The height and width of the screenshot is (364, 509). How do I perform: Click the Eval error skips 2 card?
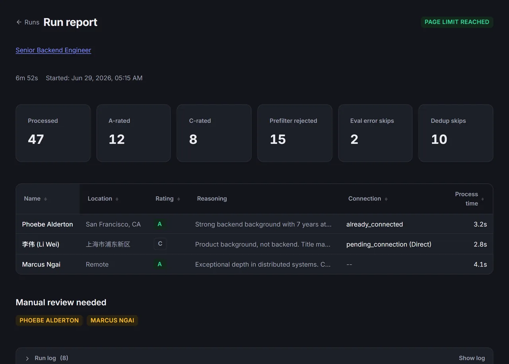[x=375, y=133]
